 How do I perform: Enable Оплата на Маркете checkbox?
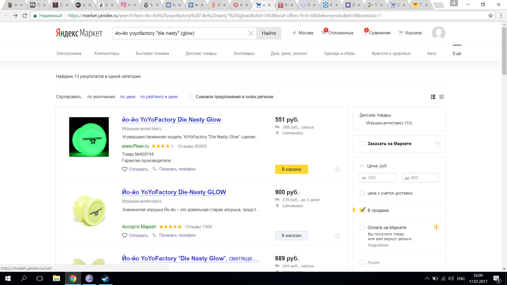362,227
